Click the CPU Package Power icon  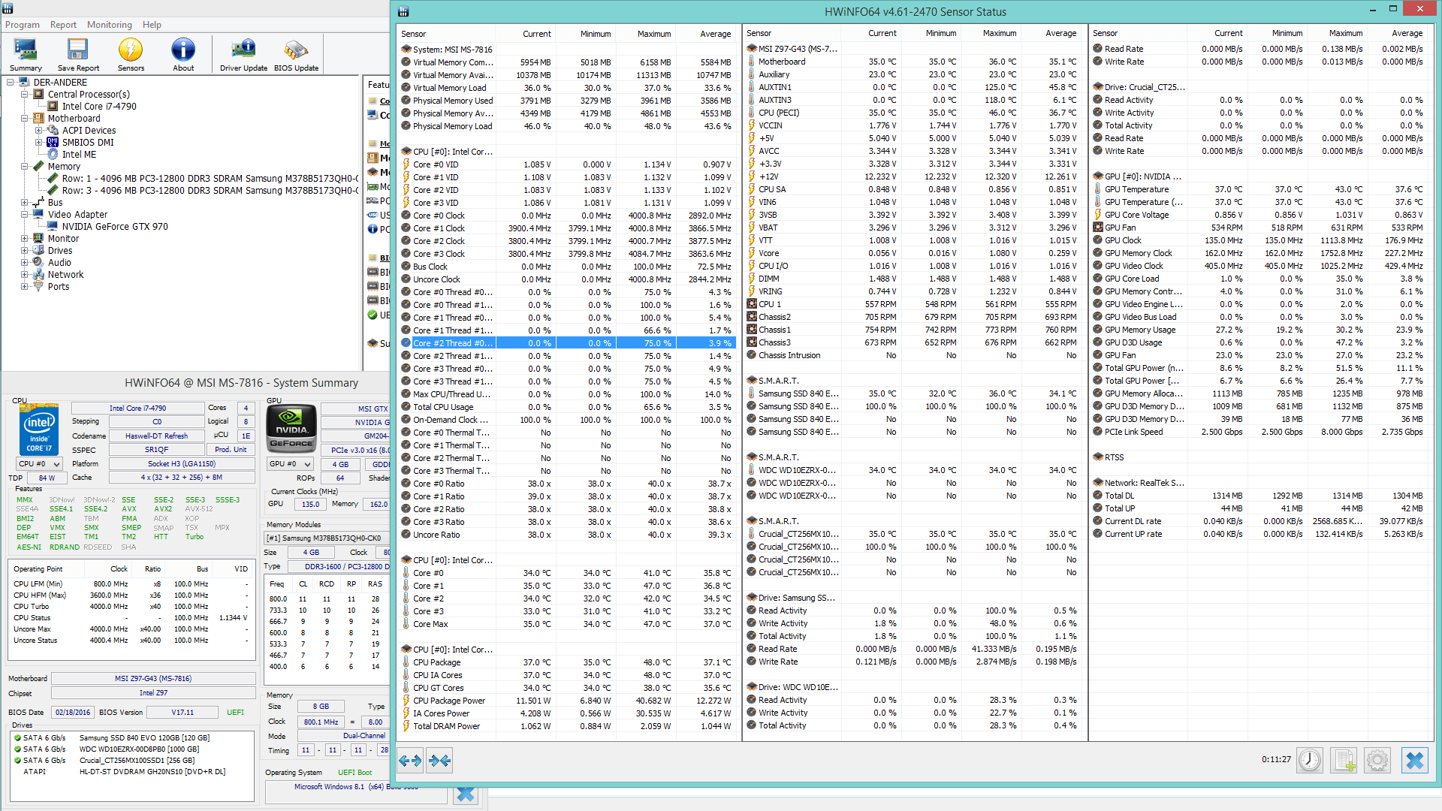coord(406,701)
